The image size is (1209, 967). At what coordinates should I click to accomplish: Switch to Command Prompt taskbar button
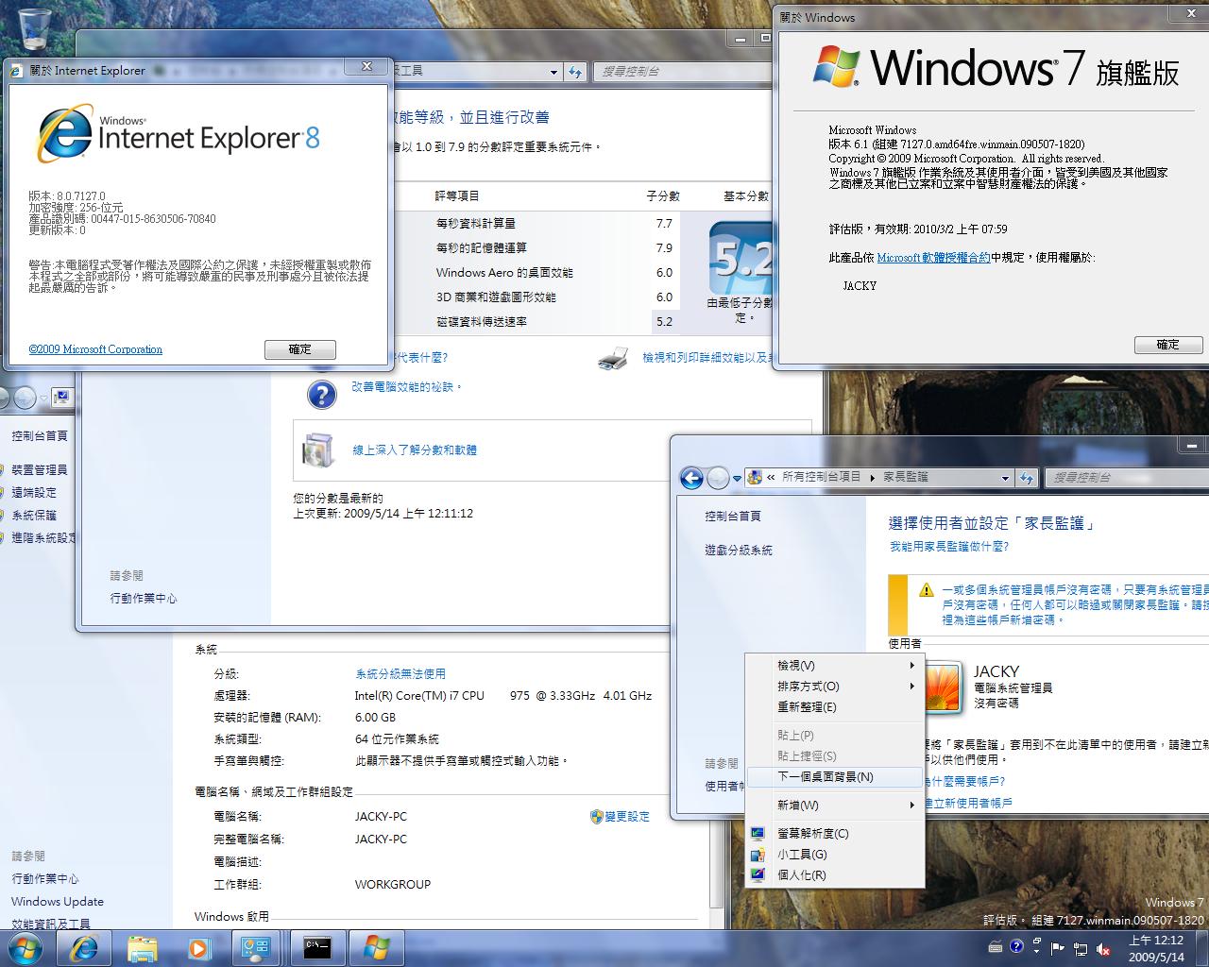coord(317,948)
